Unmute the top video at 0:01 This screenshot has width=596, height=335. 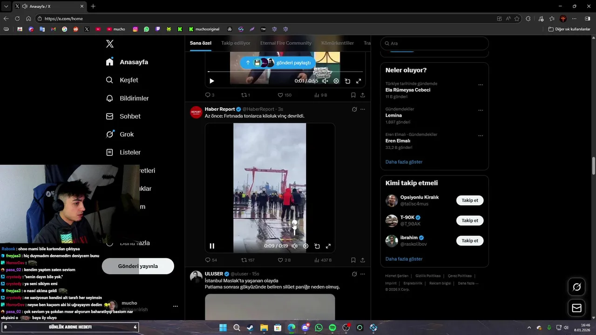pyautogui.click(x=325, y=81)
